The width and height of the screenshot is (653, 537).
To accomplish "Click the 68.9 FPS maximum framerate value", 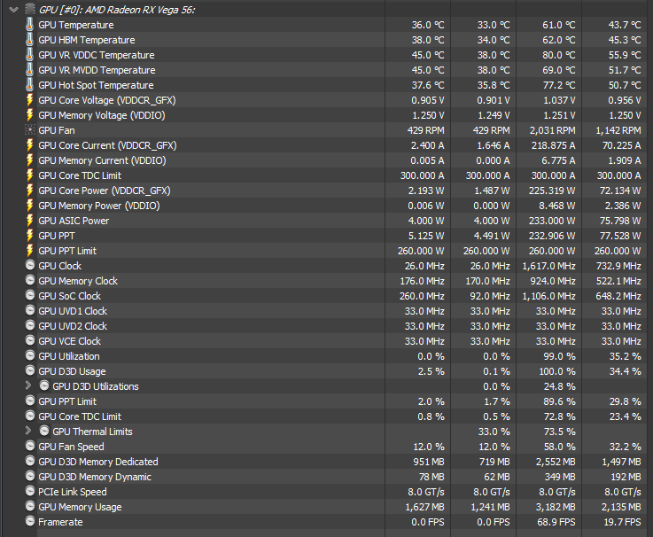I will (x=556, y=522).
